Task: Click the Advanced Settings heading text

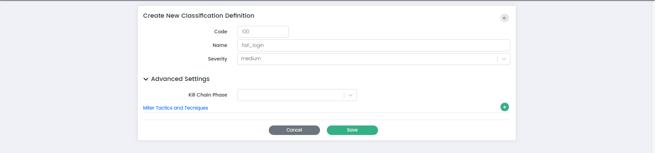Action: pos(180,79)
